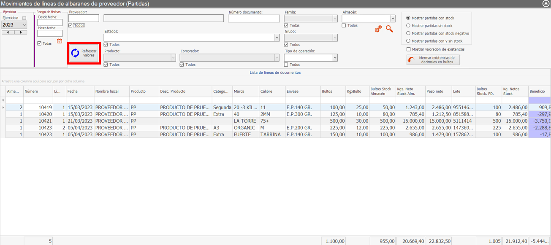Check Todos under Almacén
Screen dimensions: 551x245
point(344,25)
